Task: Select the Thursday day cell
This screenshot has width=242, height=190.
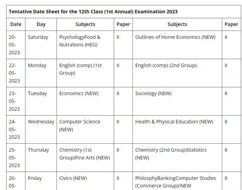Action: point(38,150)
